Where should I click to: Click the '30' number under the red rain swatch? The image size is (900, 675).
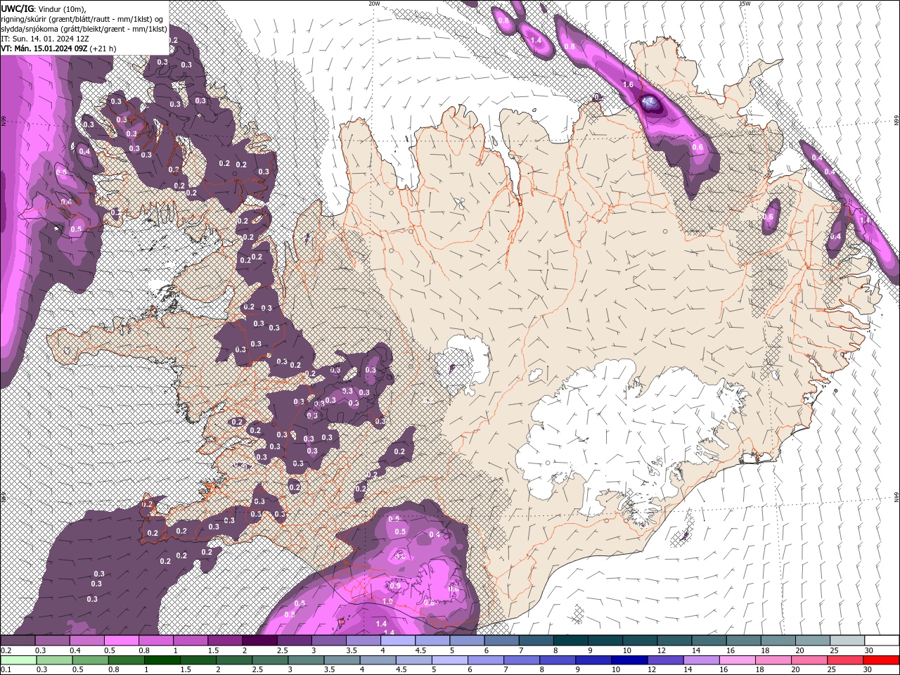point(868,669)
